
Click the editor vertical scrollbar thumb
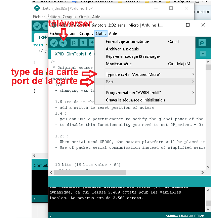208,67
